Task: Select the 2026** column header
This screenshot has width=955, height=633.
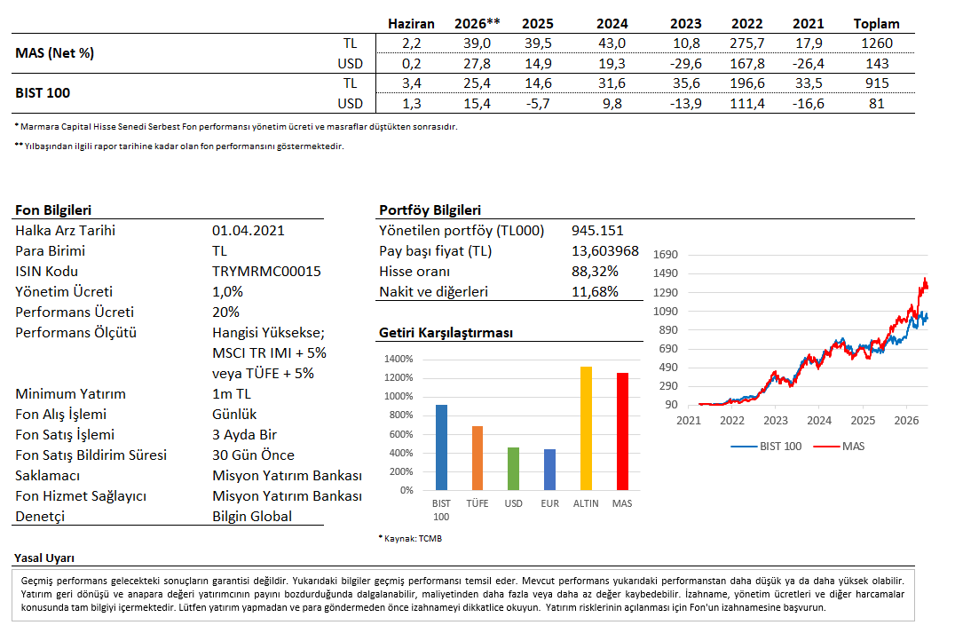Action: 477,24
